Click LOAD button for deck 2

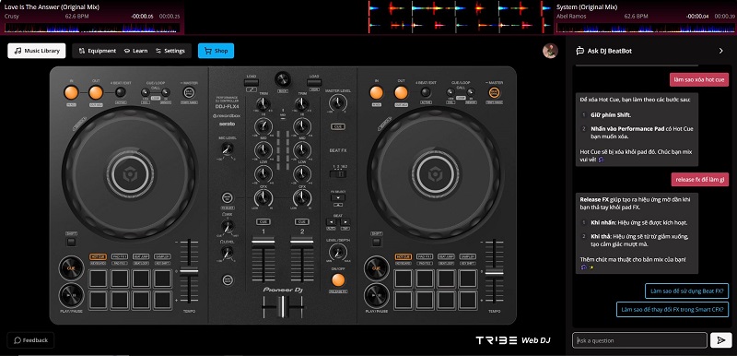click(314, 83)
